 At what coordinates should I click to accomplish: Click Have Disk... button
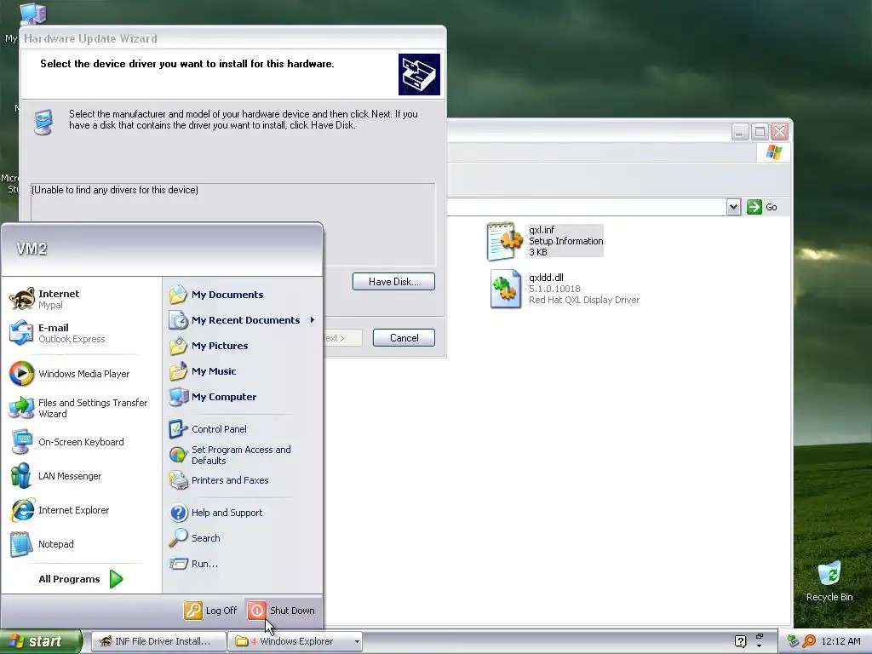click(x=393, y=281)
